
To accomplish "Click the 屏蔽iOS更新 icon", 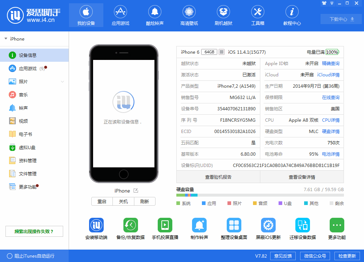I will [268, 225].
